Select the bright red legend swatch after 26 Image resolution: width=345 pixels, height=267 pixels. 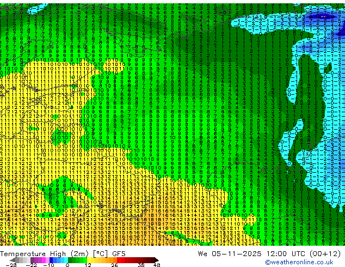point(119,260)
